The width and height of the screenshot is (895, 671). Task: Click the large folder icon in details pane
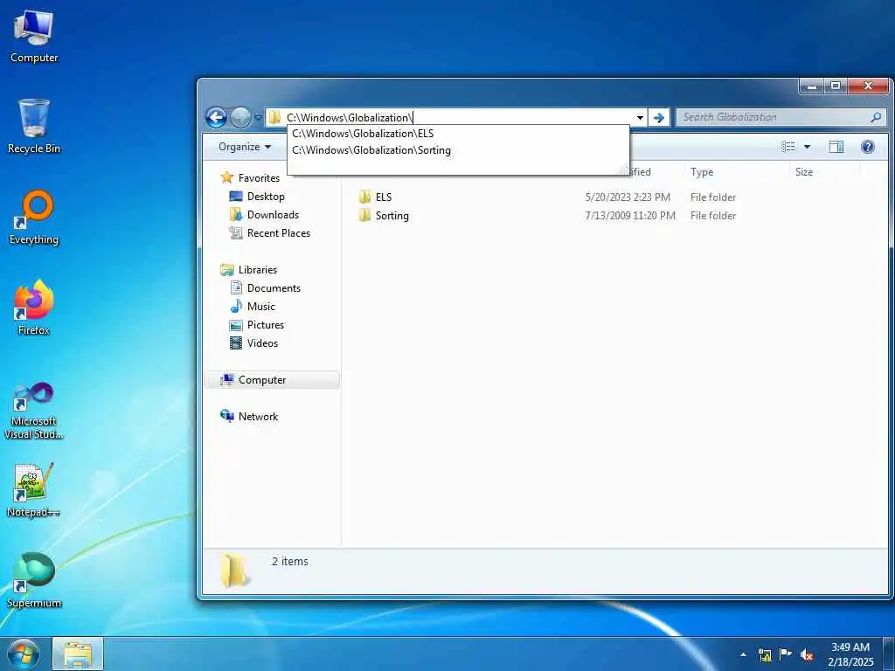232,570
